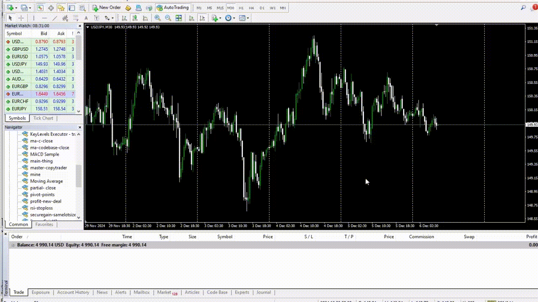Switch timeframe to H1
The height and width of the screenshot is (302, 538).
pos(241,8)
